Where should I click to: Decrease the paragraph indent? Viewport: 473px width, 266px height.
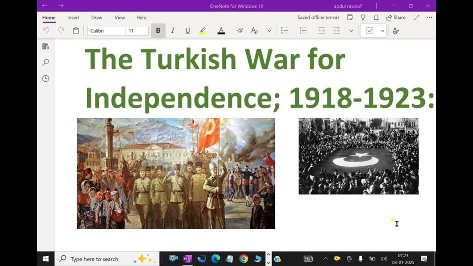coord(321,30)
